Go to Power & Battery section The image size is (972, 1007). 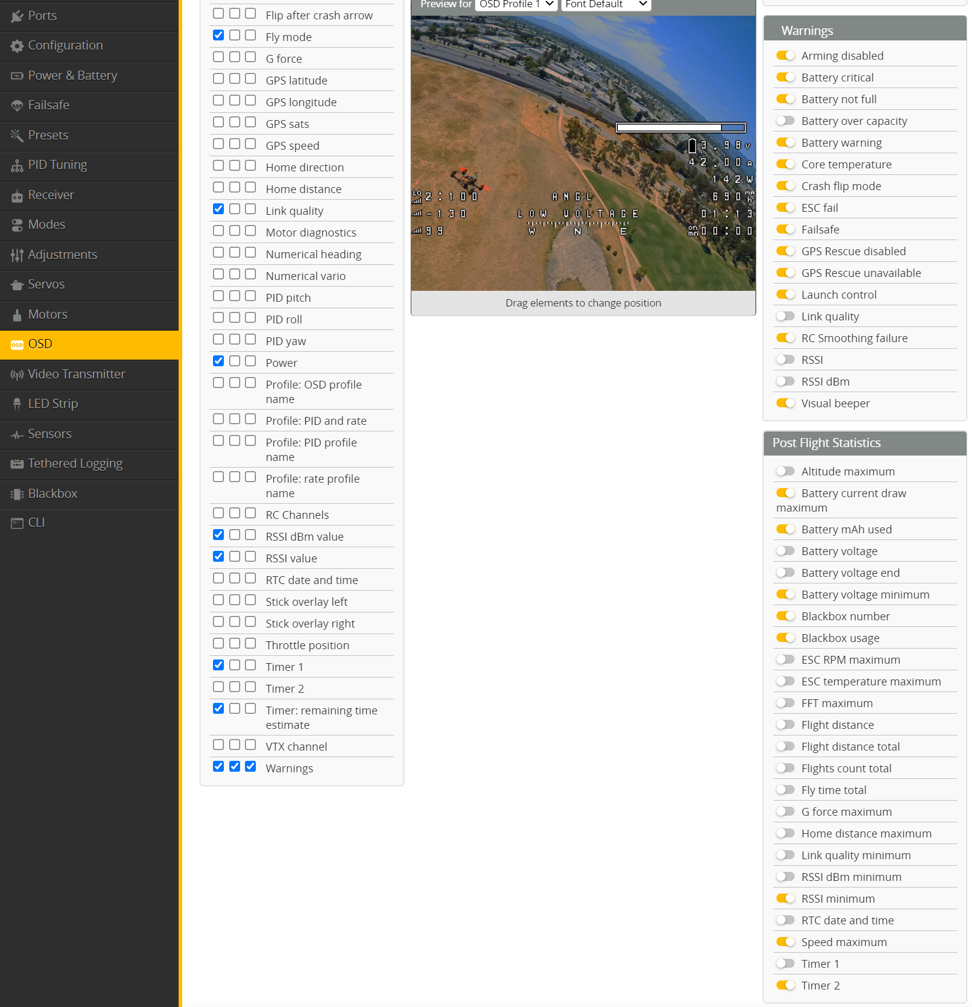coord(72,75)
